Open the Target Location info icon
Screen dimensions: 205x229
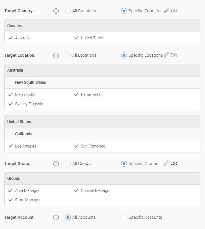click(56, 55)
